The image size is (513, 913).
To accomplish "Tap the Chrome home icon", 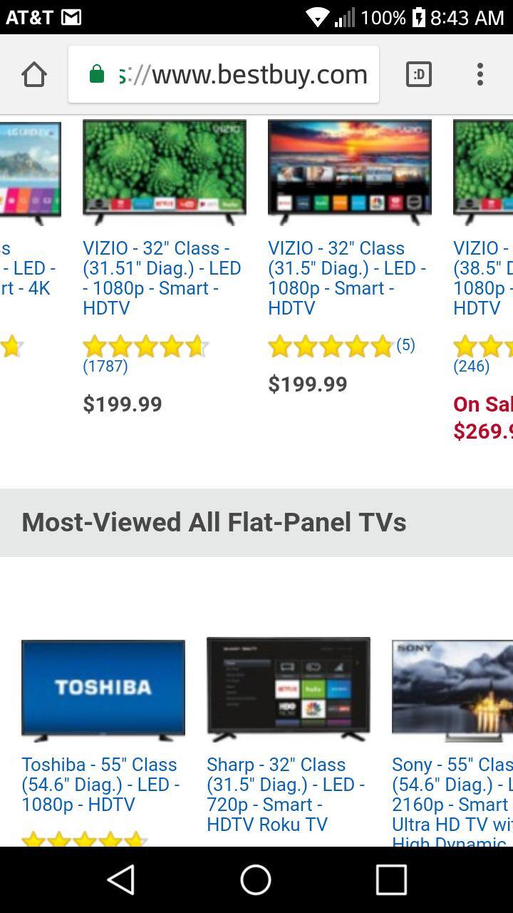I will [x=34, y=74].
